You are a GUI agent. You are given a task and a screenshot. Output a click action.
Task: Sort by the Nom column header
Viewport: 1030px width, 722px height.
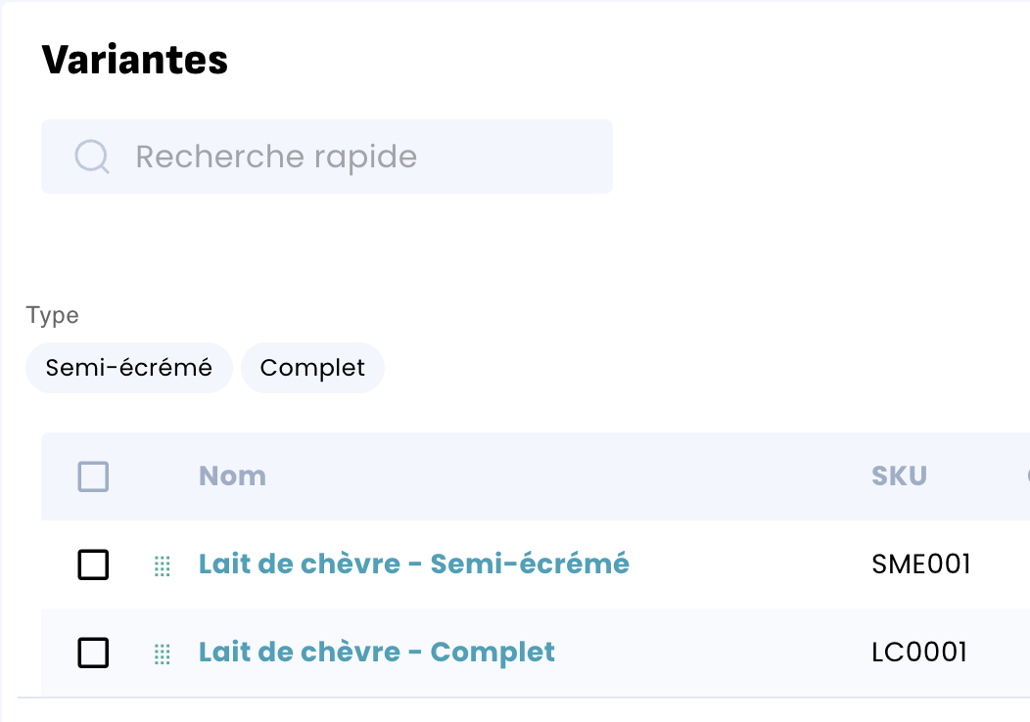pos(232,476)
